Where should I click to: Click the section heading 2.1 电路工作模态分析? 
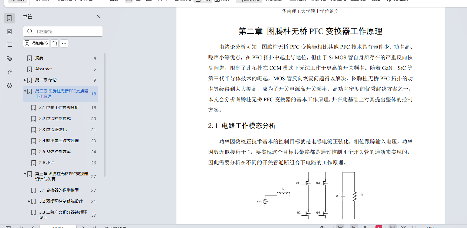[242, 126]
